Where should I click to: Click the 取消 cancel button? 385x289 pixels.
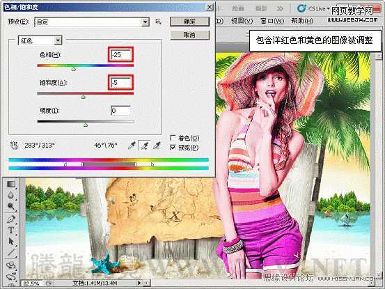(189, 35)
